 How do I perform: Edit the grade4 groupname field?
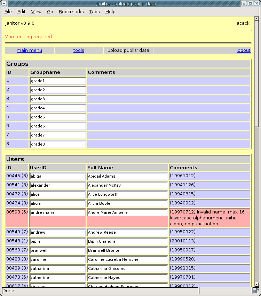click(58, 108)
